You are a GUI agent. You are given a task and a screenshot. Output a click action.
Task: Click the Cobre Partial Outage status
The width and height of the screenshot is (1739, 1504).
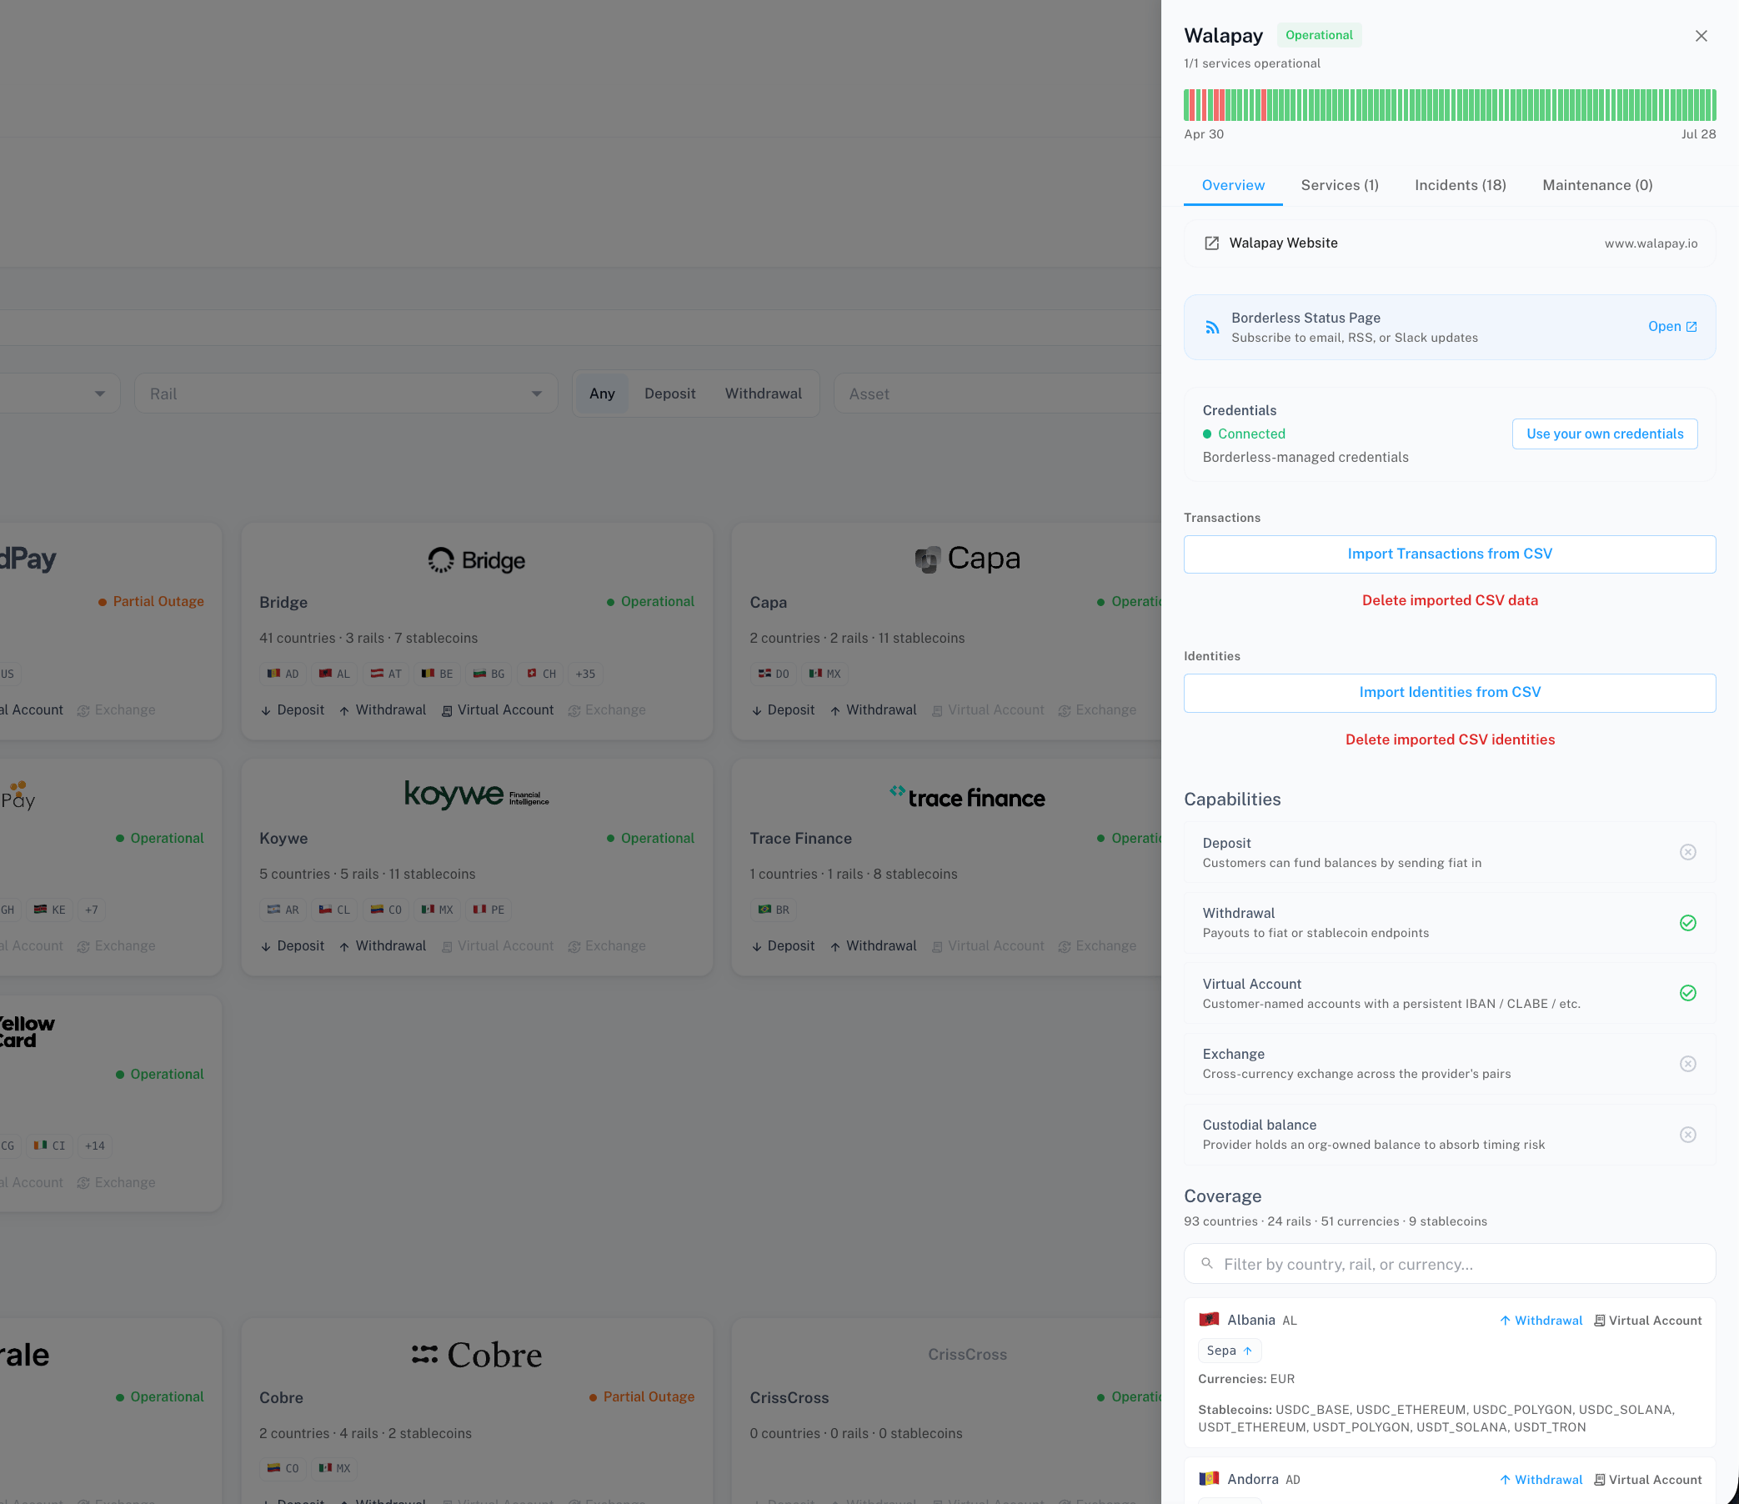641,1396
